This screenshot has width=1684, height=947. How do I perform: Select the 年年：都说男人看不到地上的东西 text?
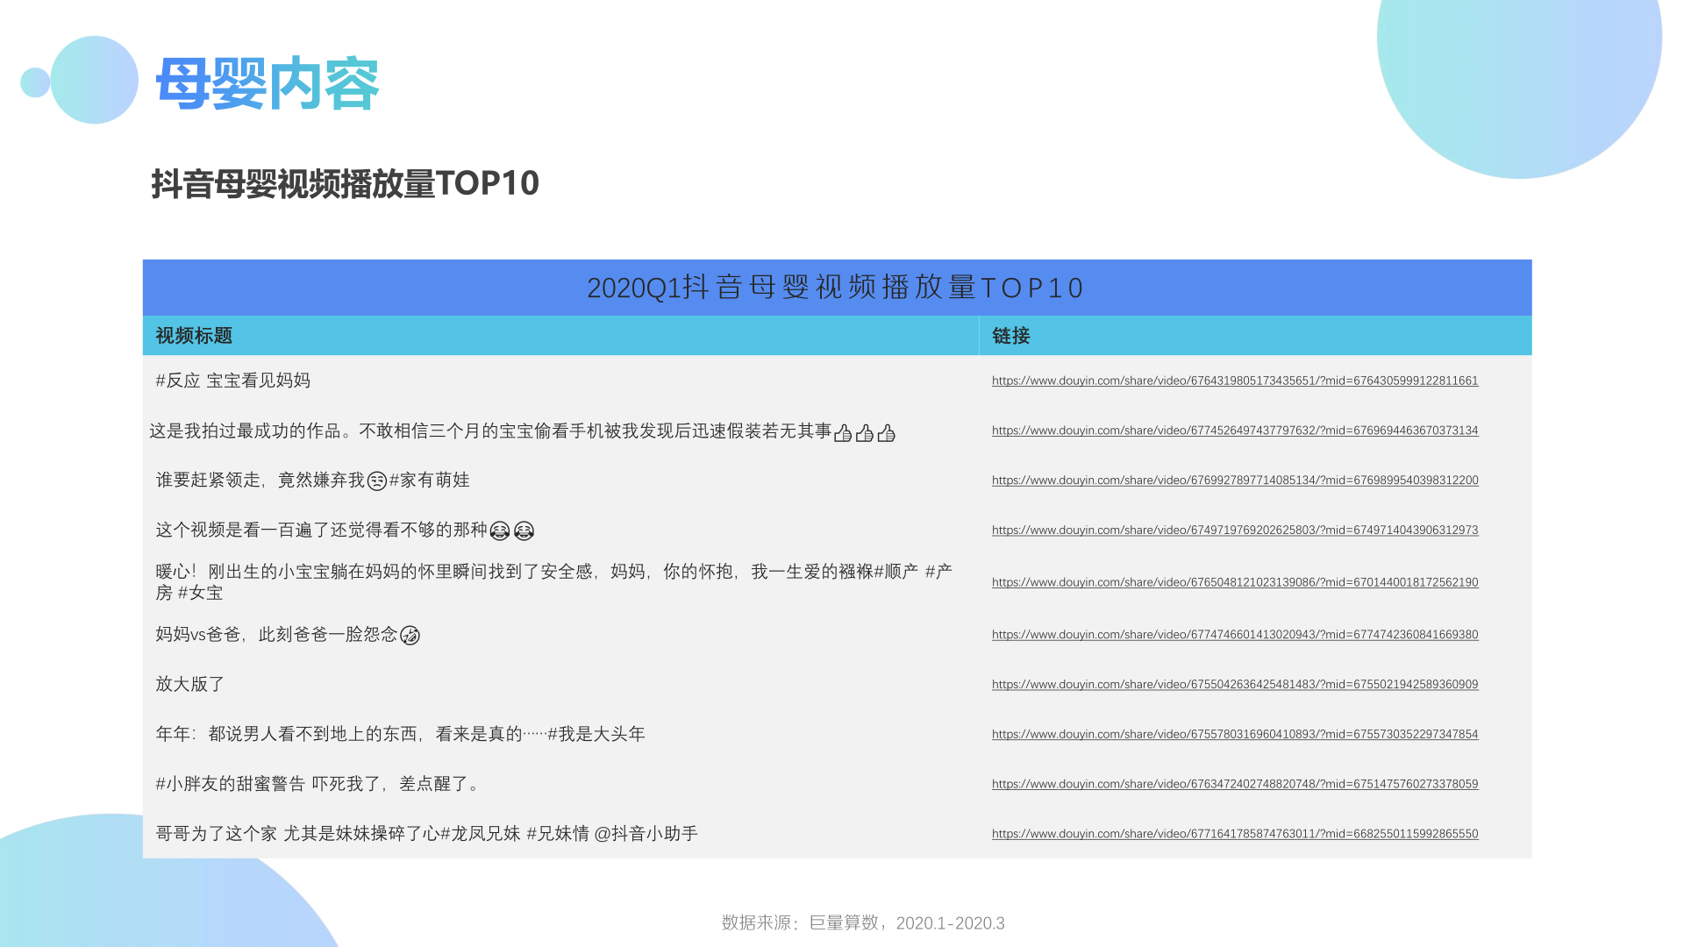pyautogui.click(x=400, y=735)
